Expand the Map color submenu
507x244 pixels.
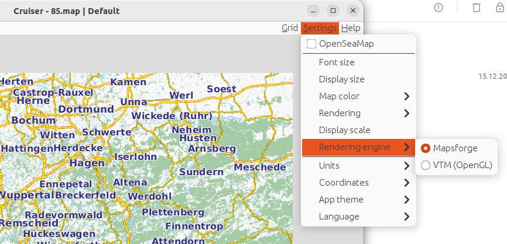(358, 96)
